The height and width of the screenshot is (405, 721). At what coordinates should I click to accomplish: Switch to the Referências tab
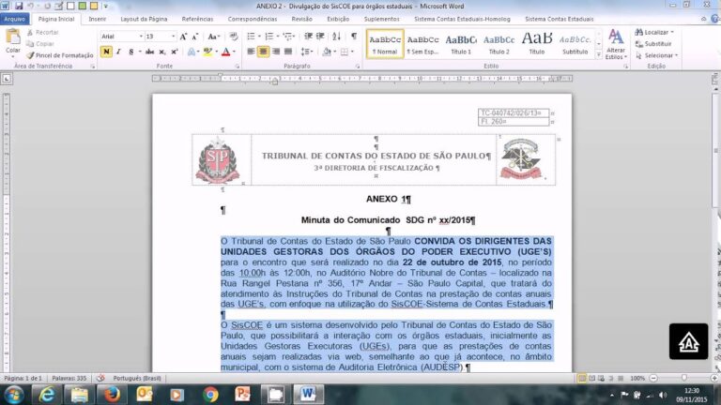[x=197, y=19]
